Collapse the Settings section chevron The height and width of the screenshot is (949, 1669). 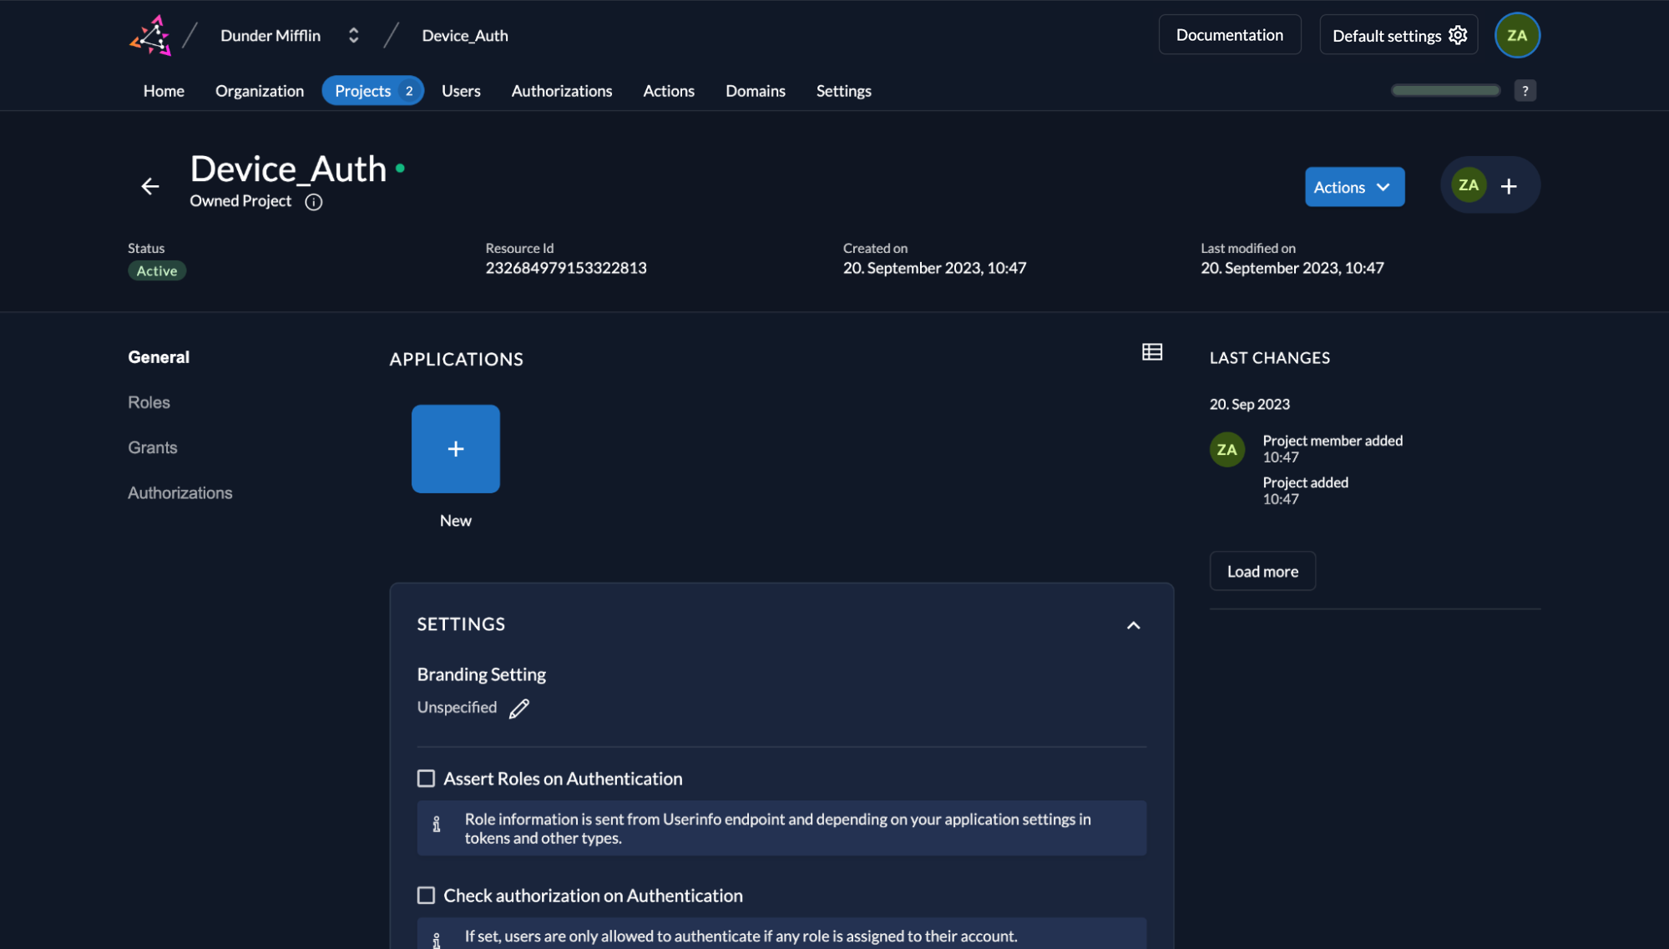point(1133,625)
